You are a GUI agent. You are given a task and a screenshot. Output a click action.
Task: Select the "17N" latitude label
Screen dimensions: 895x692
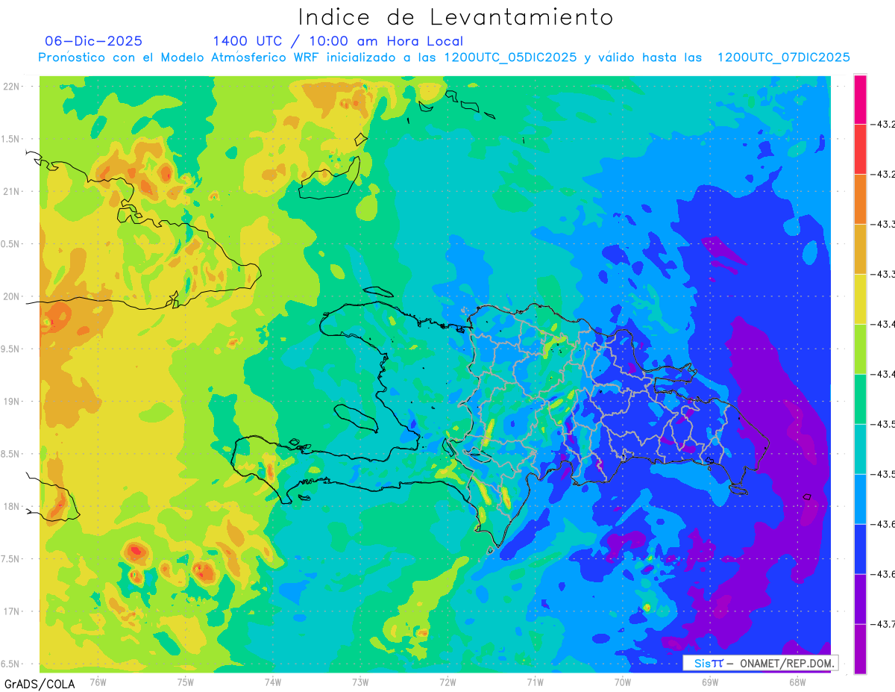[x=12, y=611]
